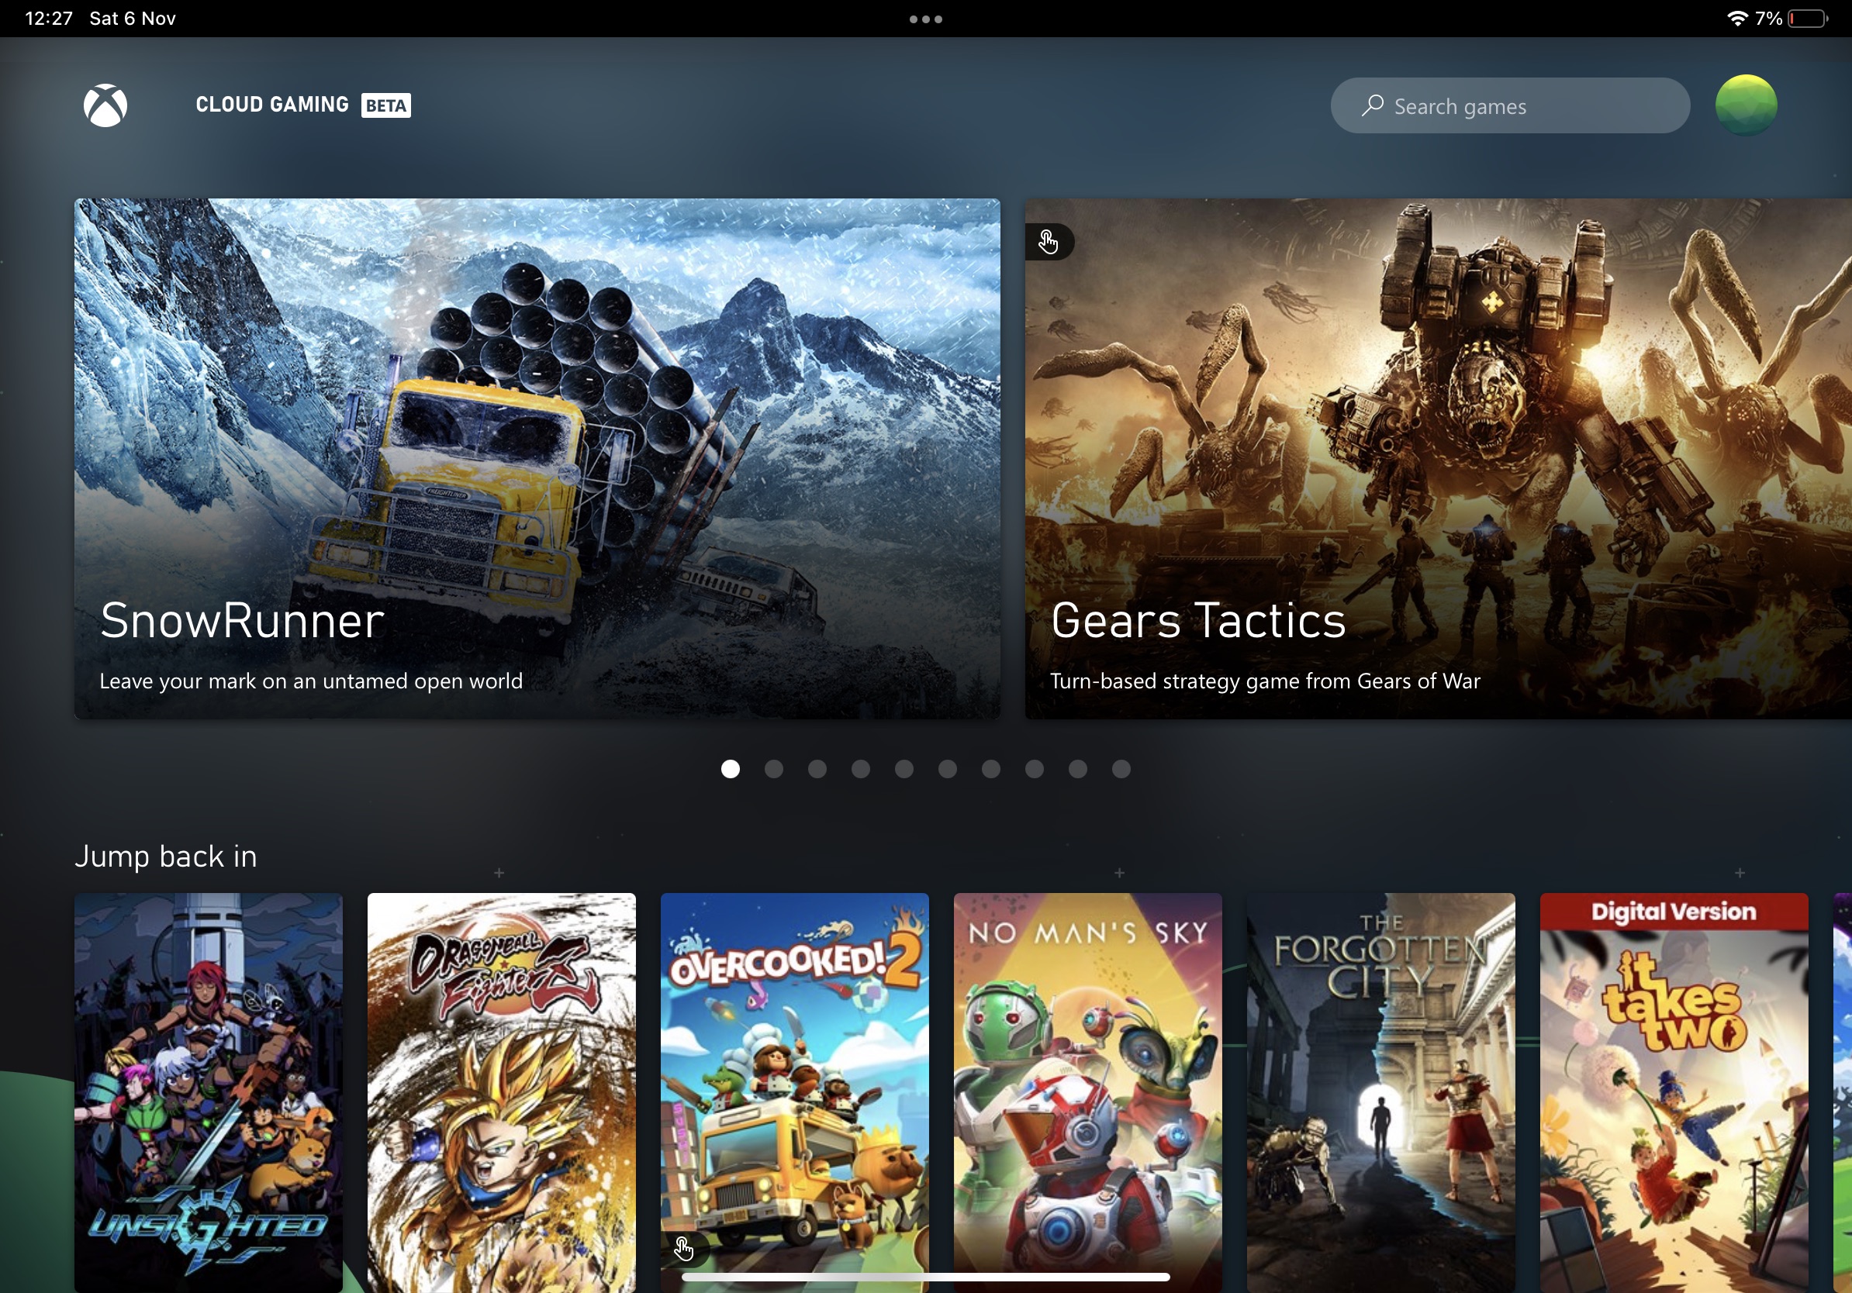1852x1293 pixels.
Task: Open the search games input field
Action: [x=1513, y=105]
